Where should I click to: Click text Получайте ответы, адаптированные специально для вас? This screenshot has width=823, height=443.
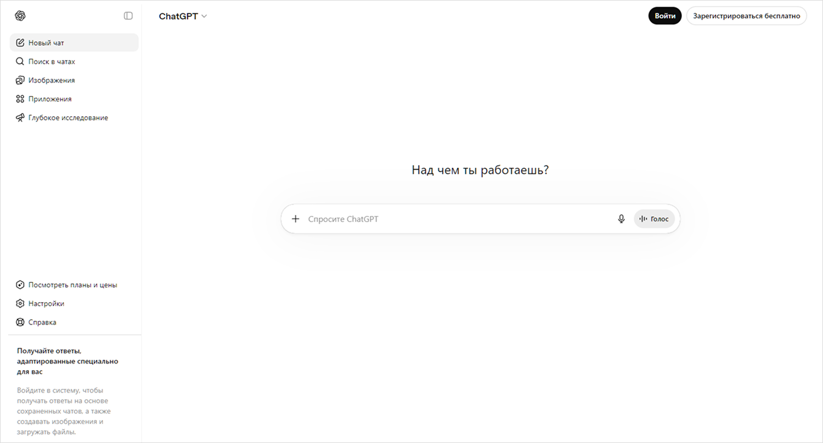coord(67,361)
